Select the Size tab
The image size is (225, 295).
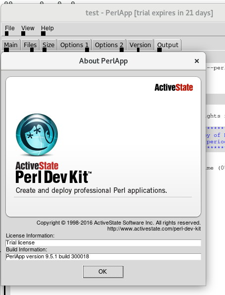(x=48, y=45)
